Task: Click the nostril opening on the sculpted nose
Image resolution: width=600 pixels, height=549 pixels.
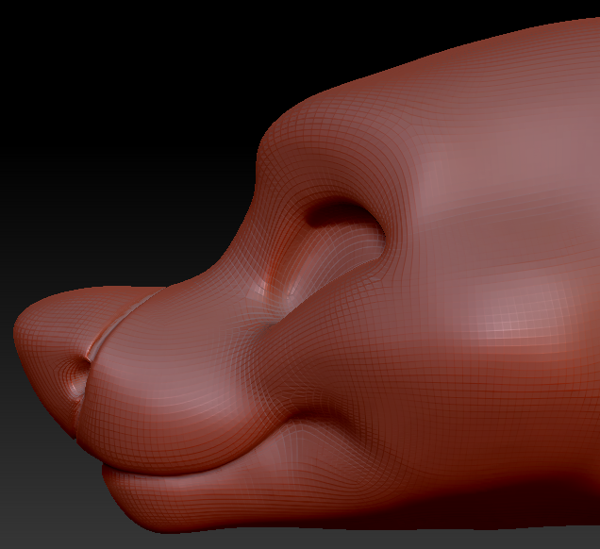Action: click(x=79, y=374)
